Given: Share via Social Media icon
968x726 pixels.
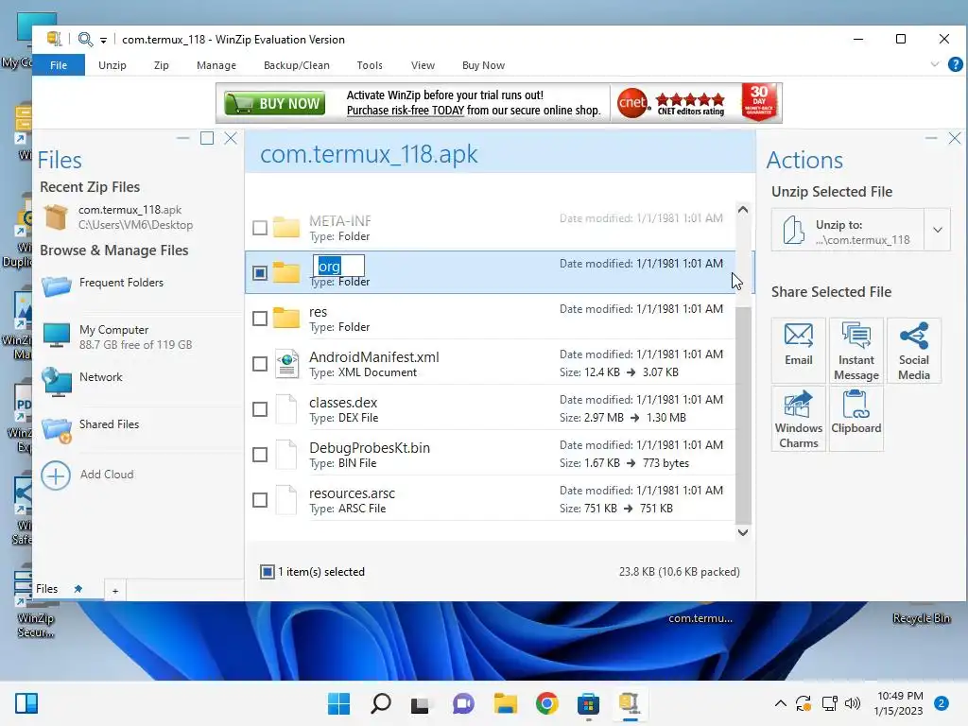Looking at the screenshot, I should (x=914, y=351).
